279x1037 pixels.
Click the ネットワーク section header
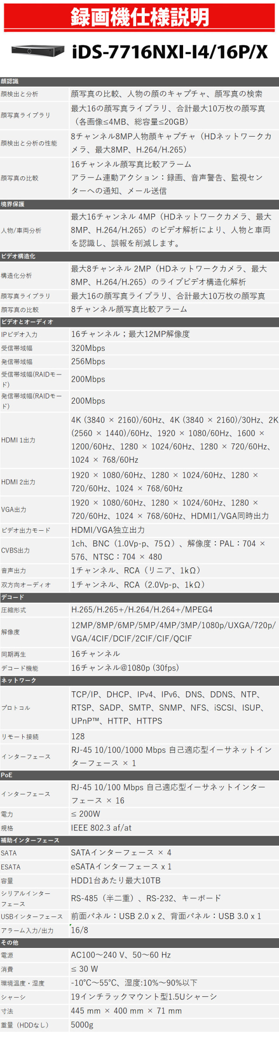[19, 680]
